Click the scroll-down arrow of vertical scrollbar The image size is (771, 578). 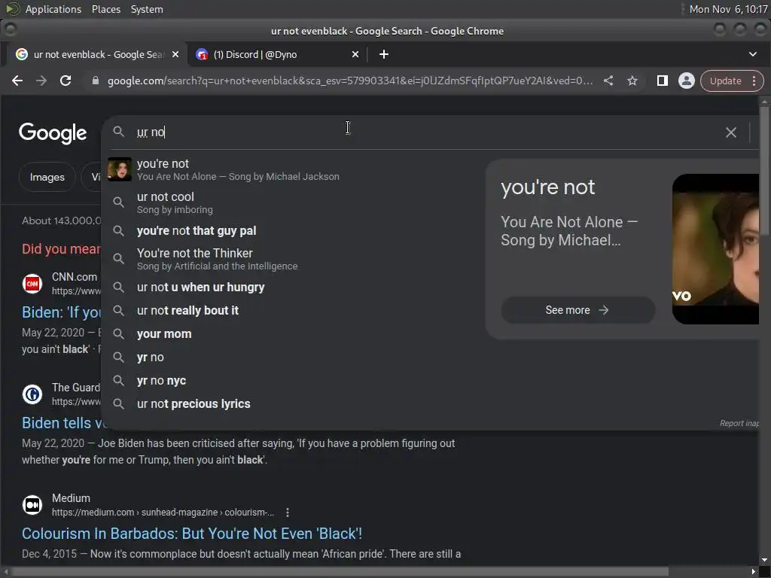click(764, 560)
